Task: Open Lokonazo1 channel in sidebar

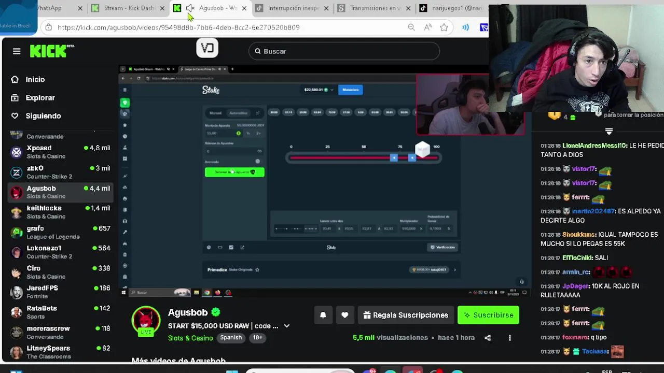Action: [x=61, y=252]
